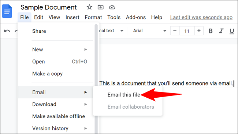Image resolution: width=238 pixels, height=134 pixels.
Task: Expand the Email submenu
Action: 55,92
